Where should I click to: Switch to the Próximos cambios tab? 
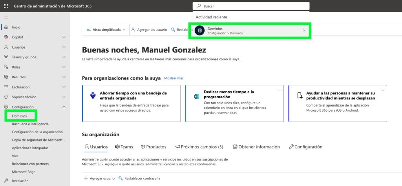coord(199,147)
